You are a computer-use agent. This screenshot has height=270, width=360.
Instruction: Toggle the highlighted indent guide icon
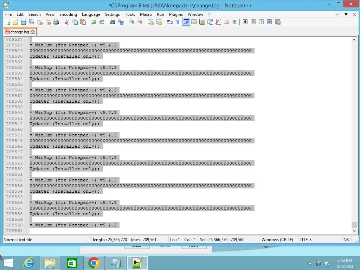point(186,22)
